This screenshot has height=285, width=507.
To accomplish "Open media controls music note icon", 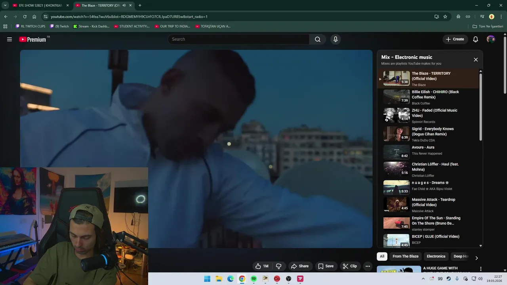I will tap(482, 17).
